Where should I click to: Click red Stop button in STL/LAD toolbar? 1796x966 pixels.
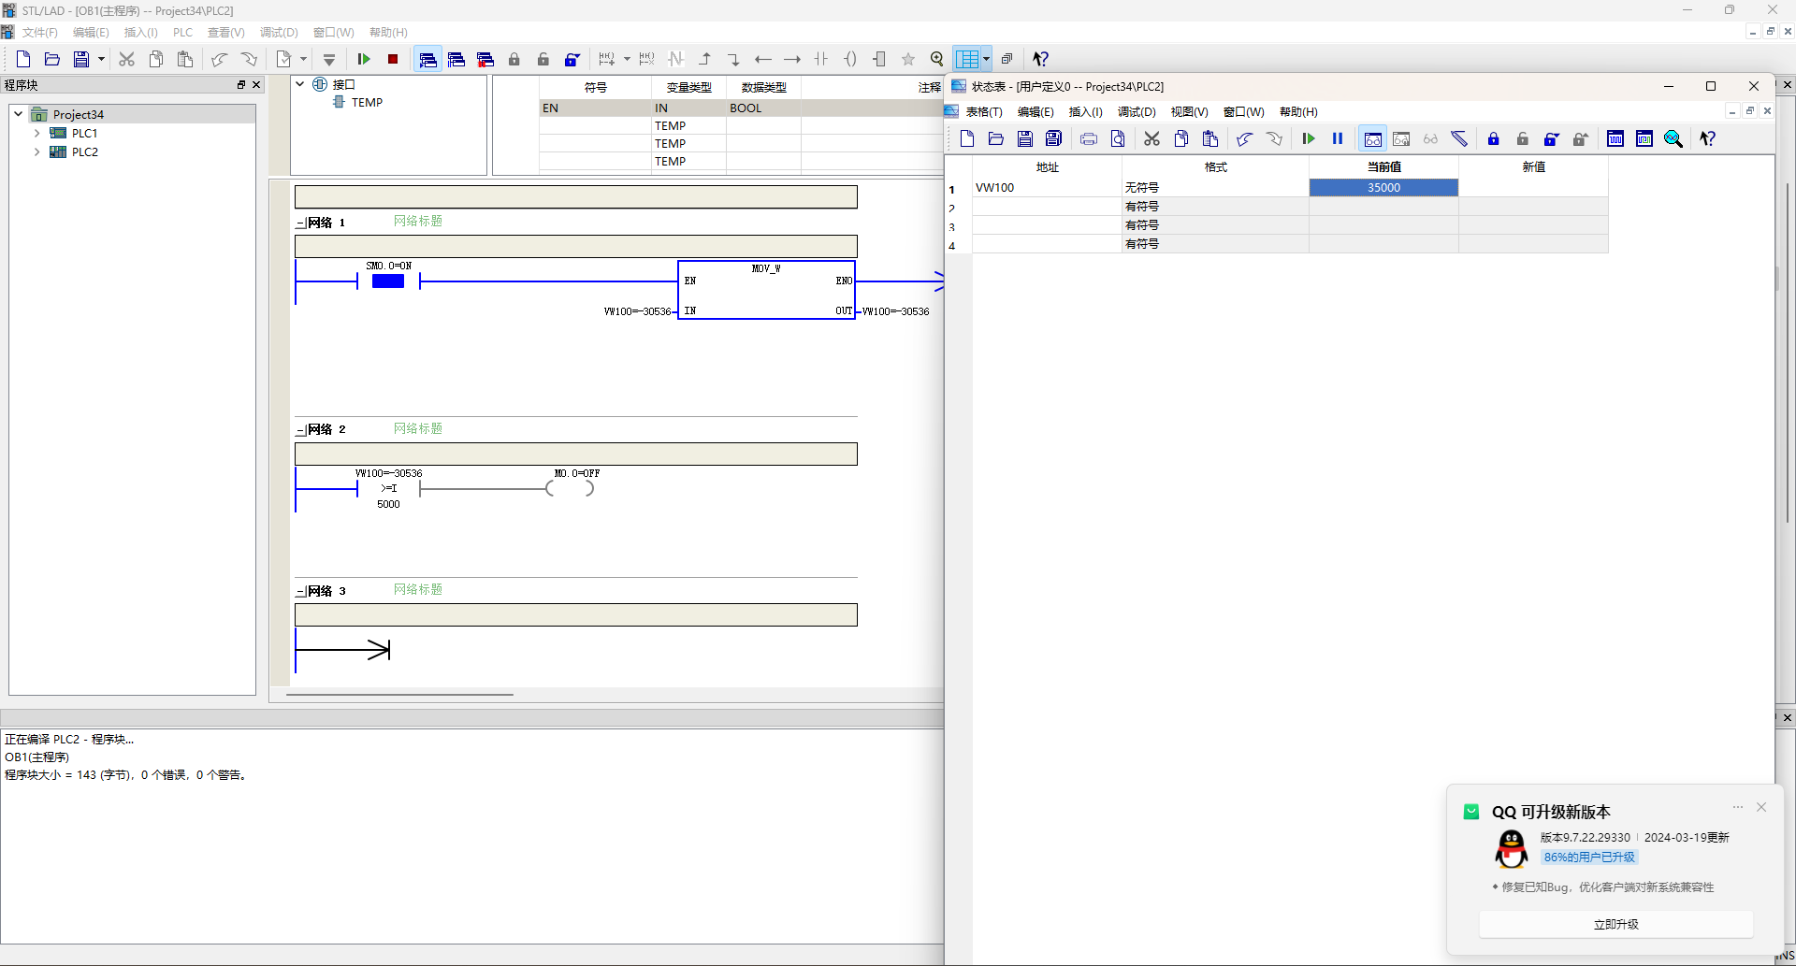tap(393, 59)
